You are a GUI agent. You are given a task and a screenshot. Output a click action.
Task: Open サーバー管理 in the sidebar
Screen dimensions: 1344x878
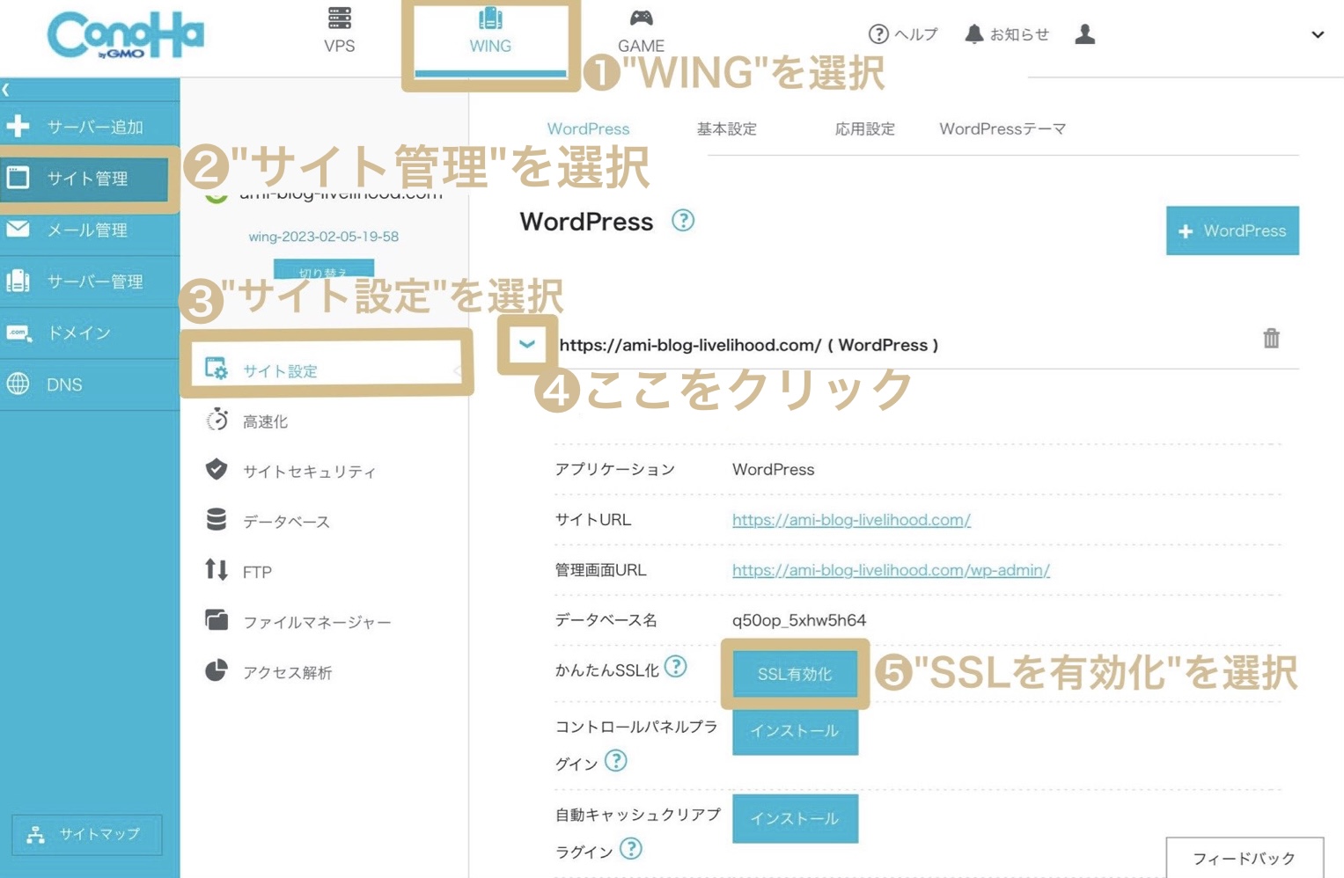pyautogui.click(x=90, y=282)
